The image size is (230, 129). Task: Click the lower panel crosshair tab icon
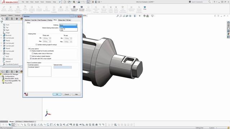click(x=17, y=72)
